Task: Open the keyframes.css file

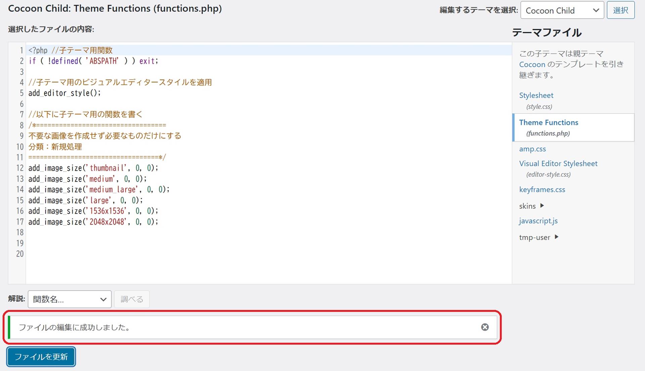Action: tap(542, 189)
